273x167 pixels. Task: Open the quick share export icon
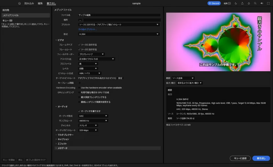pos(242,3)
